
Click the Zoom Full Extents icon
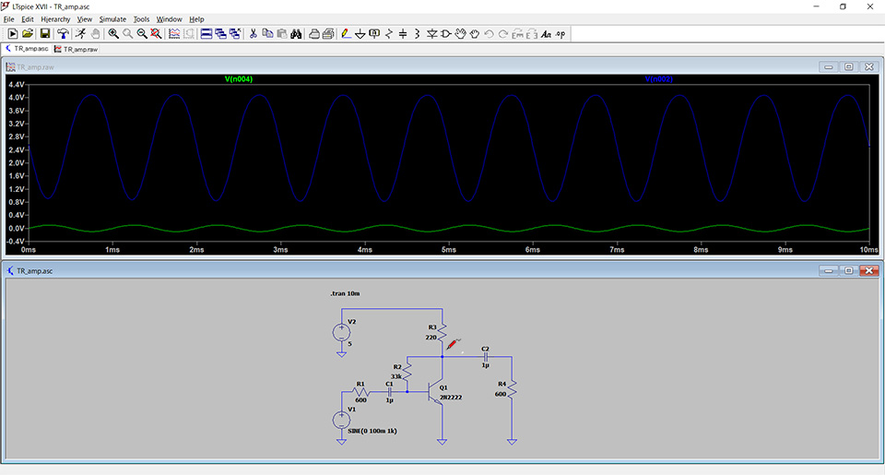pos(156,34)
